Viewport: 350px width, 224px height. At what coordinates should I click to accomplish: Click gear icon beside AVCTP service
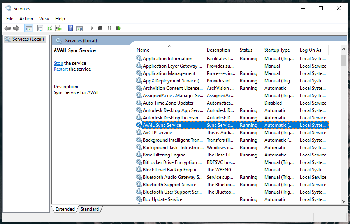click(x=139, y=132)
